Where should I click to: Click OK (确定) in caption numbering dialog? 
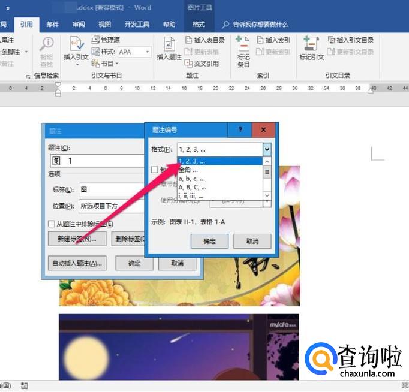click(x=209, y=241)
